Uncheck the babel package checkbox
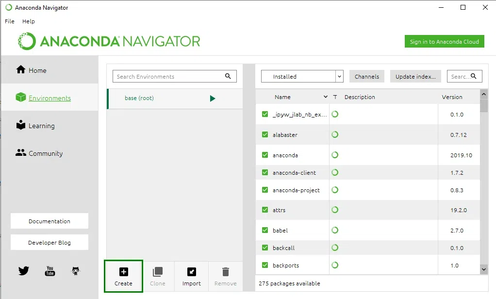The image size is (496, 299). [265, 230]
